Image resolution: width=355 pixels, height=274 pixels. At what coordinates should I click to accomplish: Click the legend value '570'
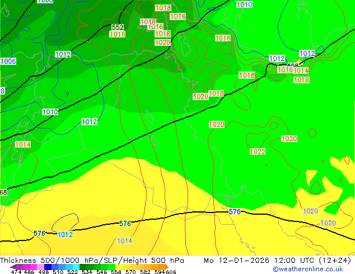[130, 272]
